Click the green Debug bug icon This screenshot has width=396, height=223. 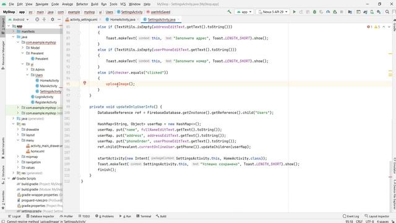(315, 12)
